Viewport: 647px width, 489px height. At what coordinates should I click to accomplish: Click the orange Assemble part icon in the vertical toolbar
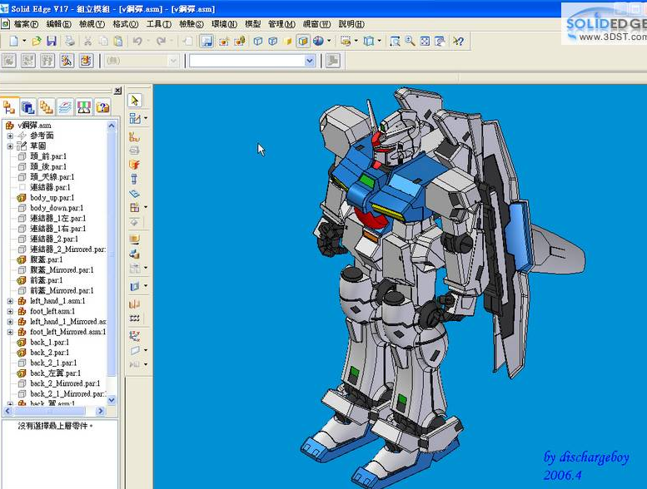pos(135,165)
